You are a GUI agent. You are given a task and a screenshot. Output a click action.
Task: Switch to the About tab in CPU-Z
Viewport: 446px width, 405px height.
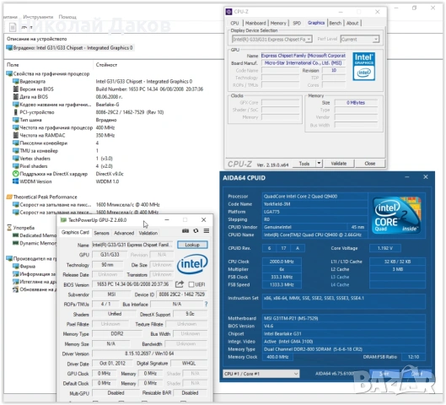click(352, 23)
